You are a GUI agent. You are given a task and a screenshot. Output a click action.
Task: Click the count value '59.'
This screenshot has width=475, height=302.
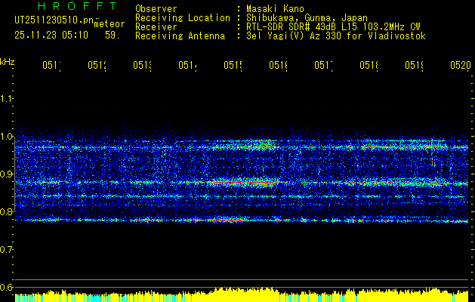click(113, 35)
